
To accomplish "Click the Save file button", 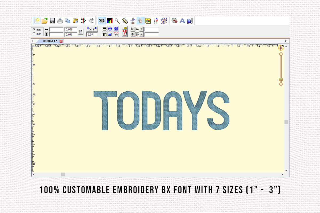I will tap(52, 21).
